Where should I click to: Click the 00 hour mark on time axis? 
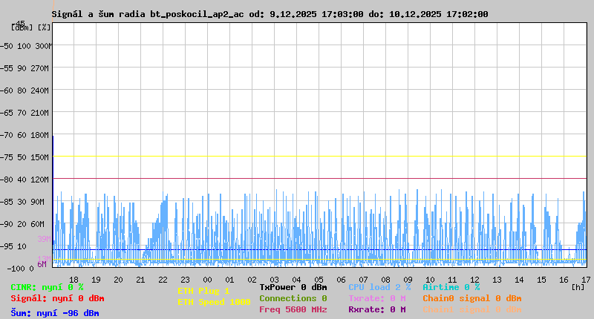[207, 280]
